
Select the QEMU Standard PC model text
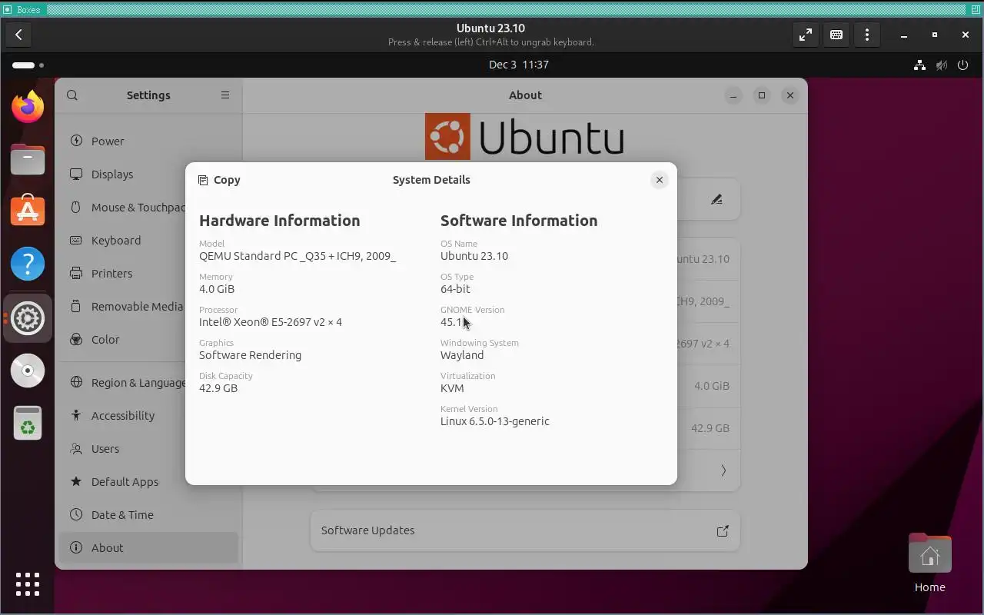[x=298, y=256]
